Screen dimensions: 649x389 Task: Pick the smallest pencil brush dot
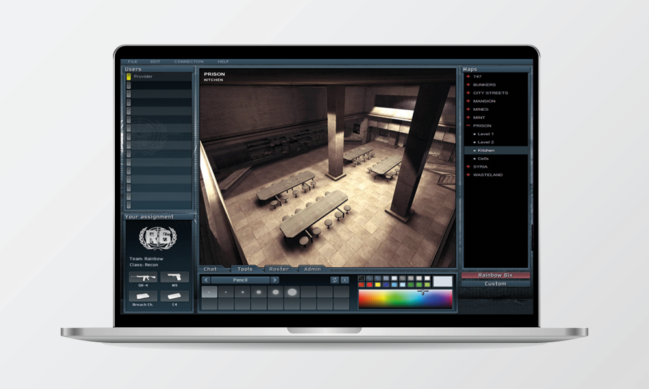209,292
